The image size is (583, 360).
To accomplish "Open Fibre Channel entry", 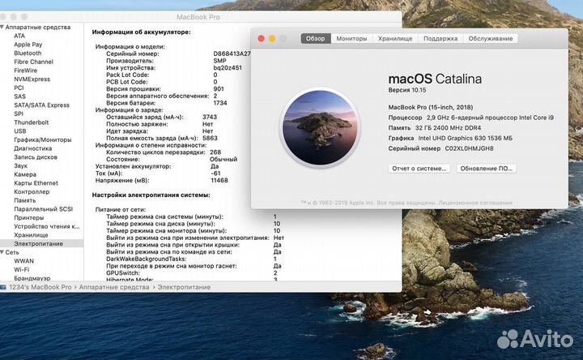I will click(33, 62).
